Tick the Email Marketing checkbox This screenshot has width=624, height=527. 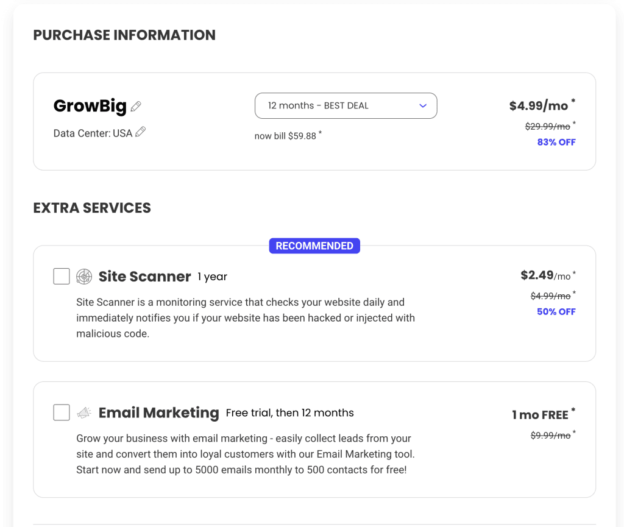[62, 413]
